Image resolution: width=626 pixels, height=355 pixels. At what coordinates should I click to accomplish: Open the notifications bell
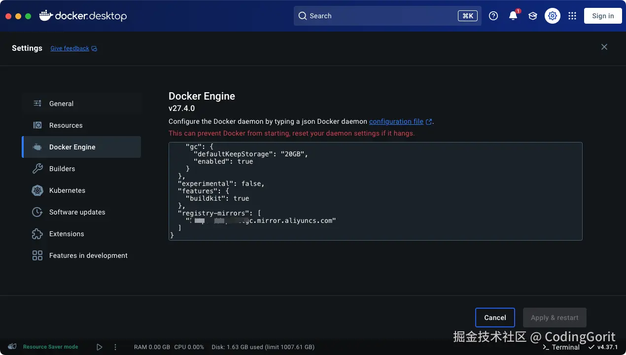(513, 16)
